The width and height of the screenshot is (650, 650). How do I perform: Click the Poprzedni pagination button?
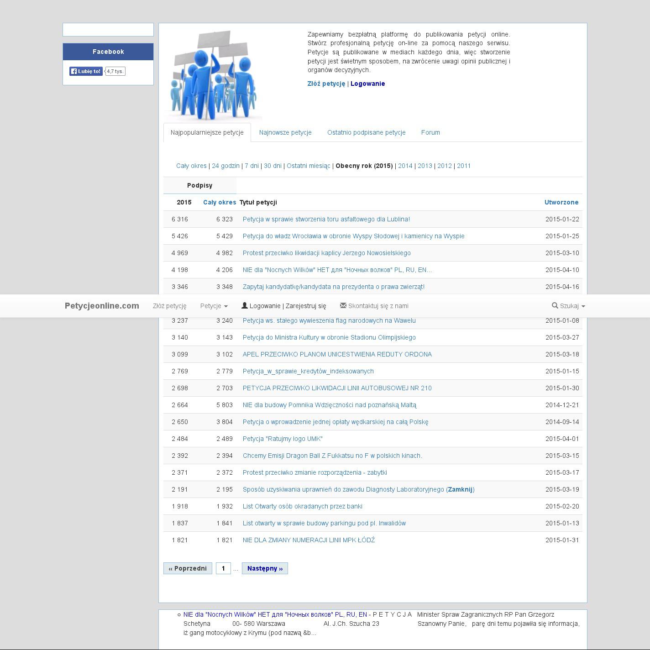coord(188,568)
